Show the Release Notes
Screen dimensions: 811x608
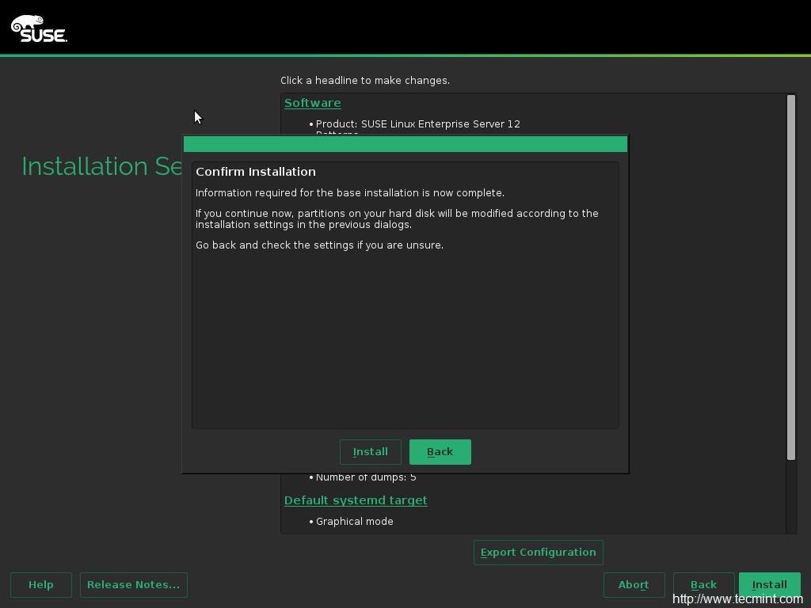(x=133, y=585)
